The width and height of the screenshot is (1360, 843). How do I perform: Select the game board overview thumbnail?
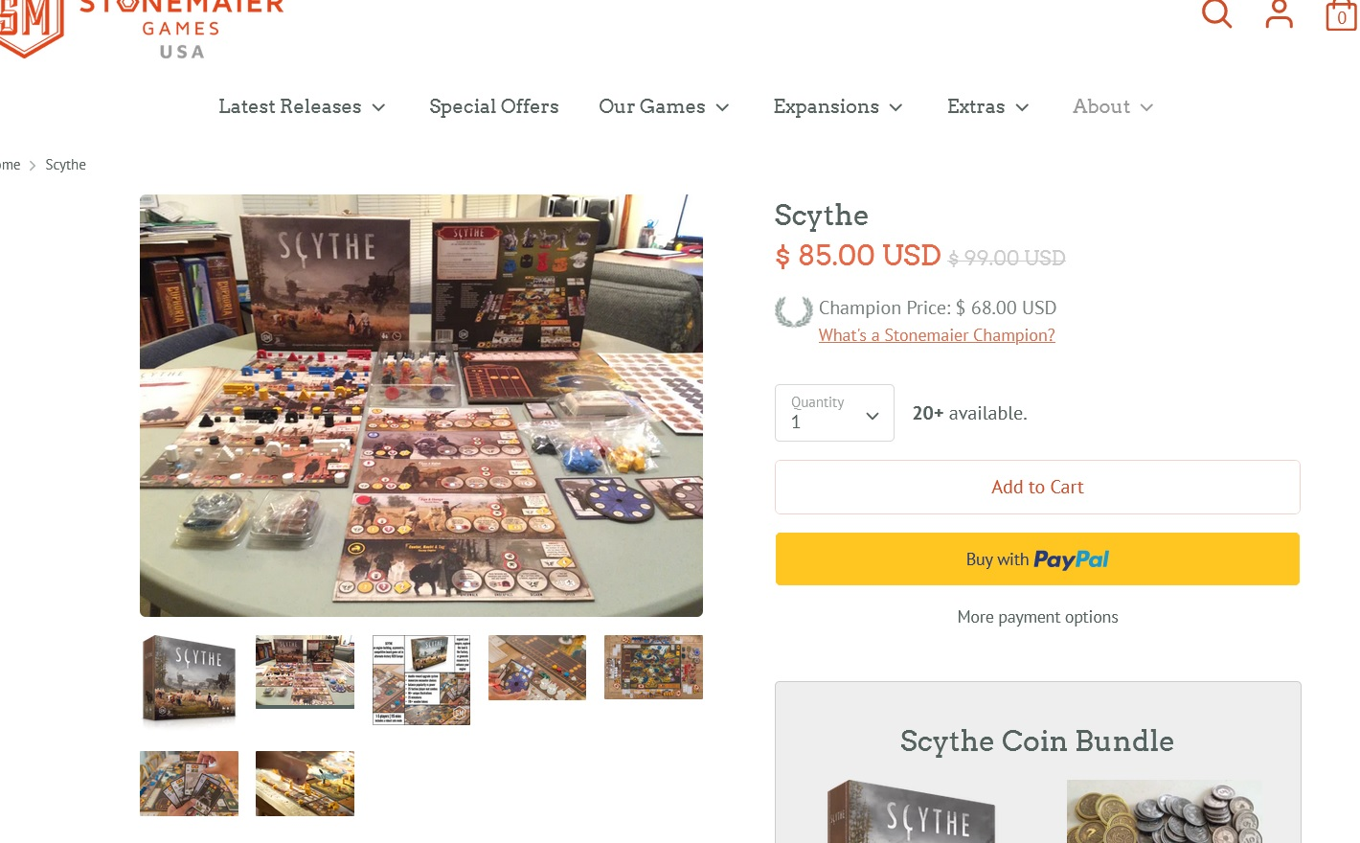(653, 668)
